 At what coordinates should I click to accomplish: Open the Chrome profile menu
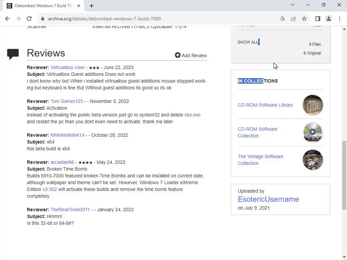pos(329,19)
